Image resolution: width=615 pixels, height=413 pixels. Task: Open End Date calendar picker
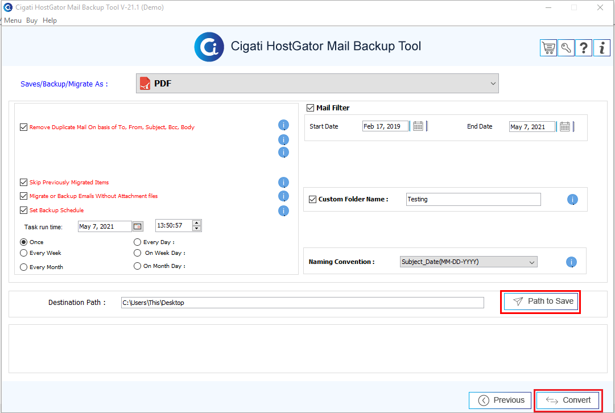[565, 126]
